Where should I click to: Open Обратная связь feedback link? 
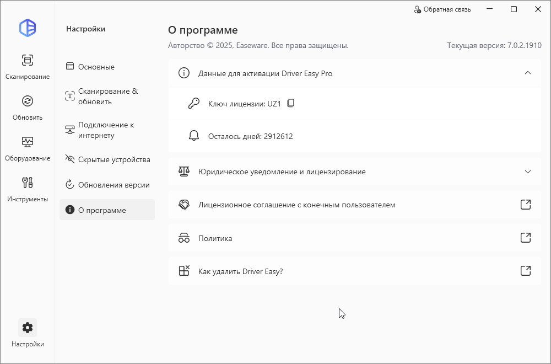tap(442, 9)
